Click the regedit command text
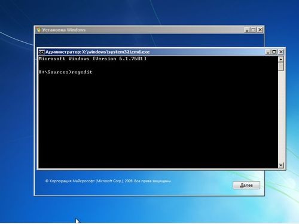299x224 pixels. (82, 72)
